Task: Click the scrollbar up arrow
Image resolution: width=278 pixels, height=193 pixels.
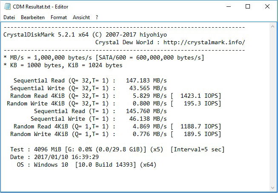Action: [x=273, y=26]
